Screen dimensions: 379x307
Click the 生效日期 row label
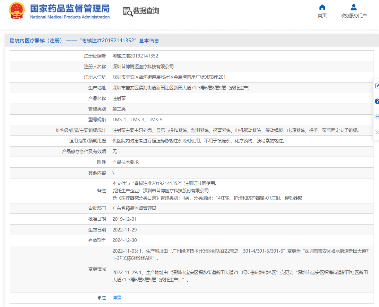pos(97,230)
